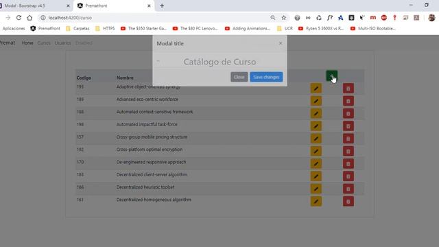439x247 pixels.
Task: Edit course 193 with pencil icon
Action: click(x=316, y=89)
